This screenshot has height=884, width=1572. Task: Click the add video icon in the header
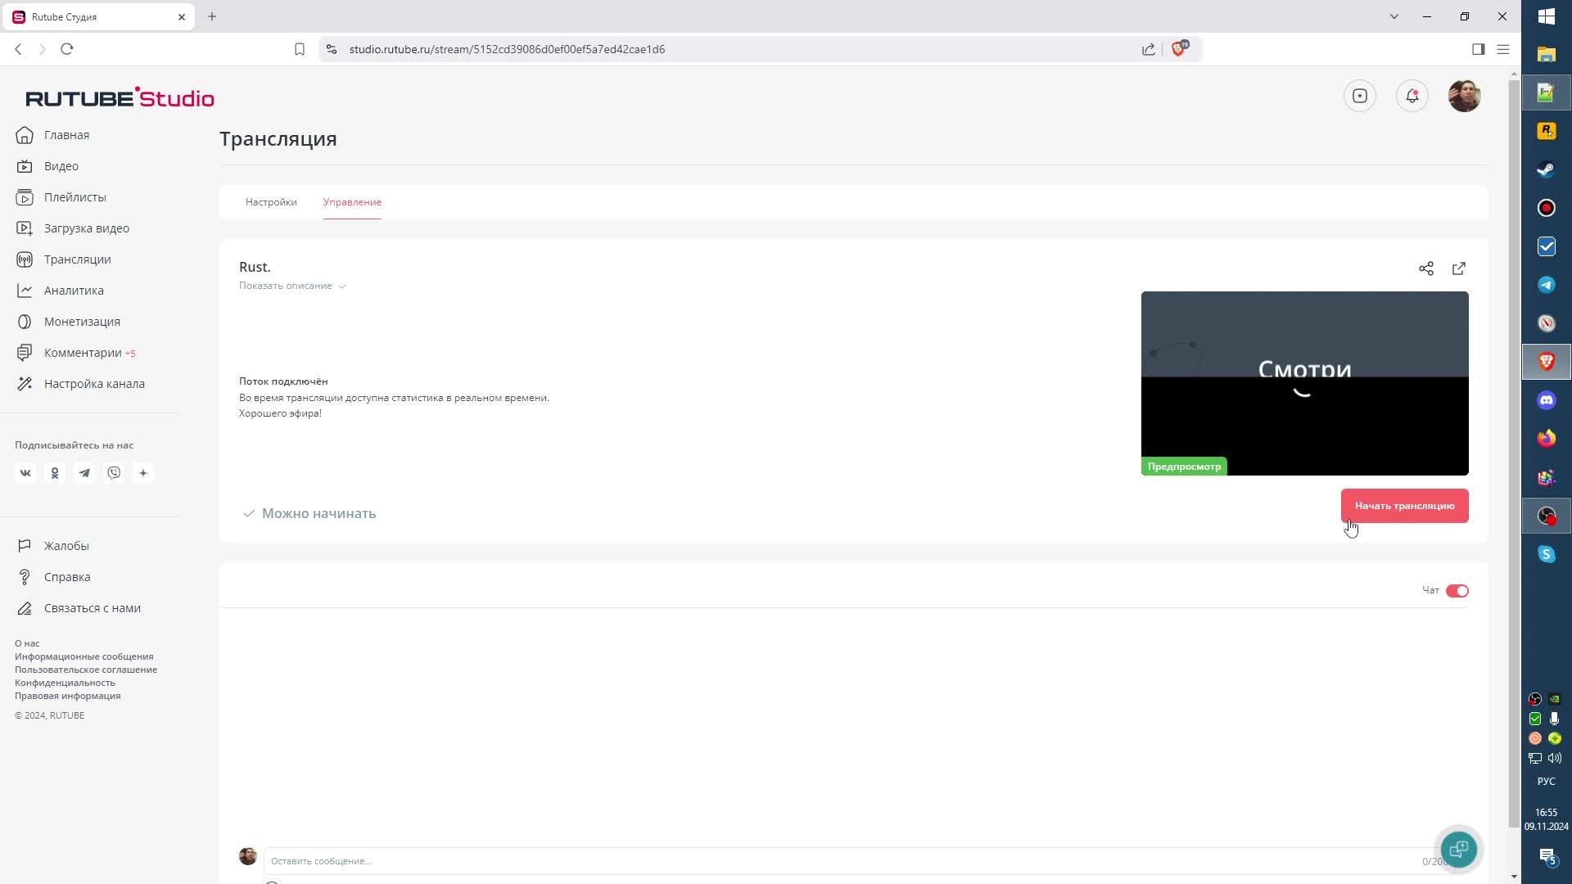[x=1359, y=96]
